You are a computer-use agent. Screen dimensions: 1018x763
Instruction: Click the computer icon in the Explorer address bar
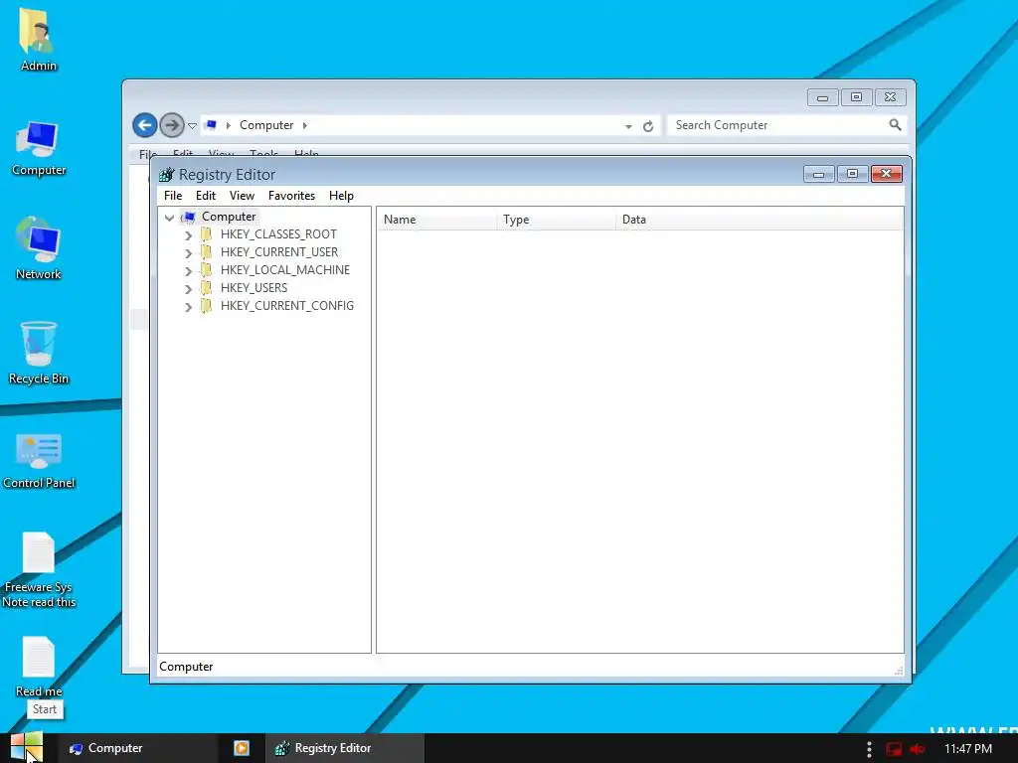(x=211, y=124)
